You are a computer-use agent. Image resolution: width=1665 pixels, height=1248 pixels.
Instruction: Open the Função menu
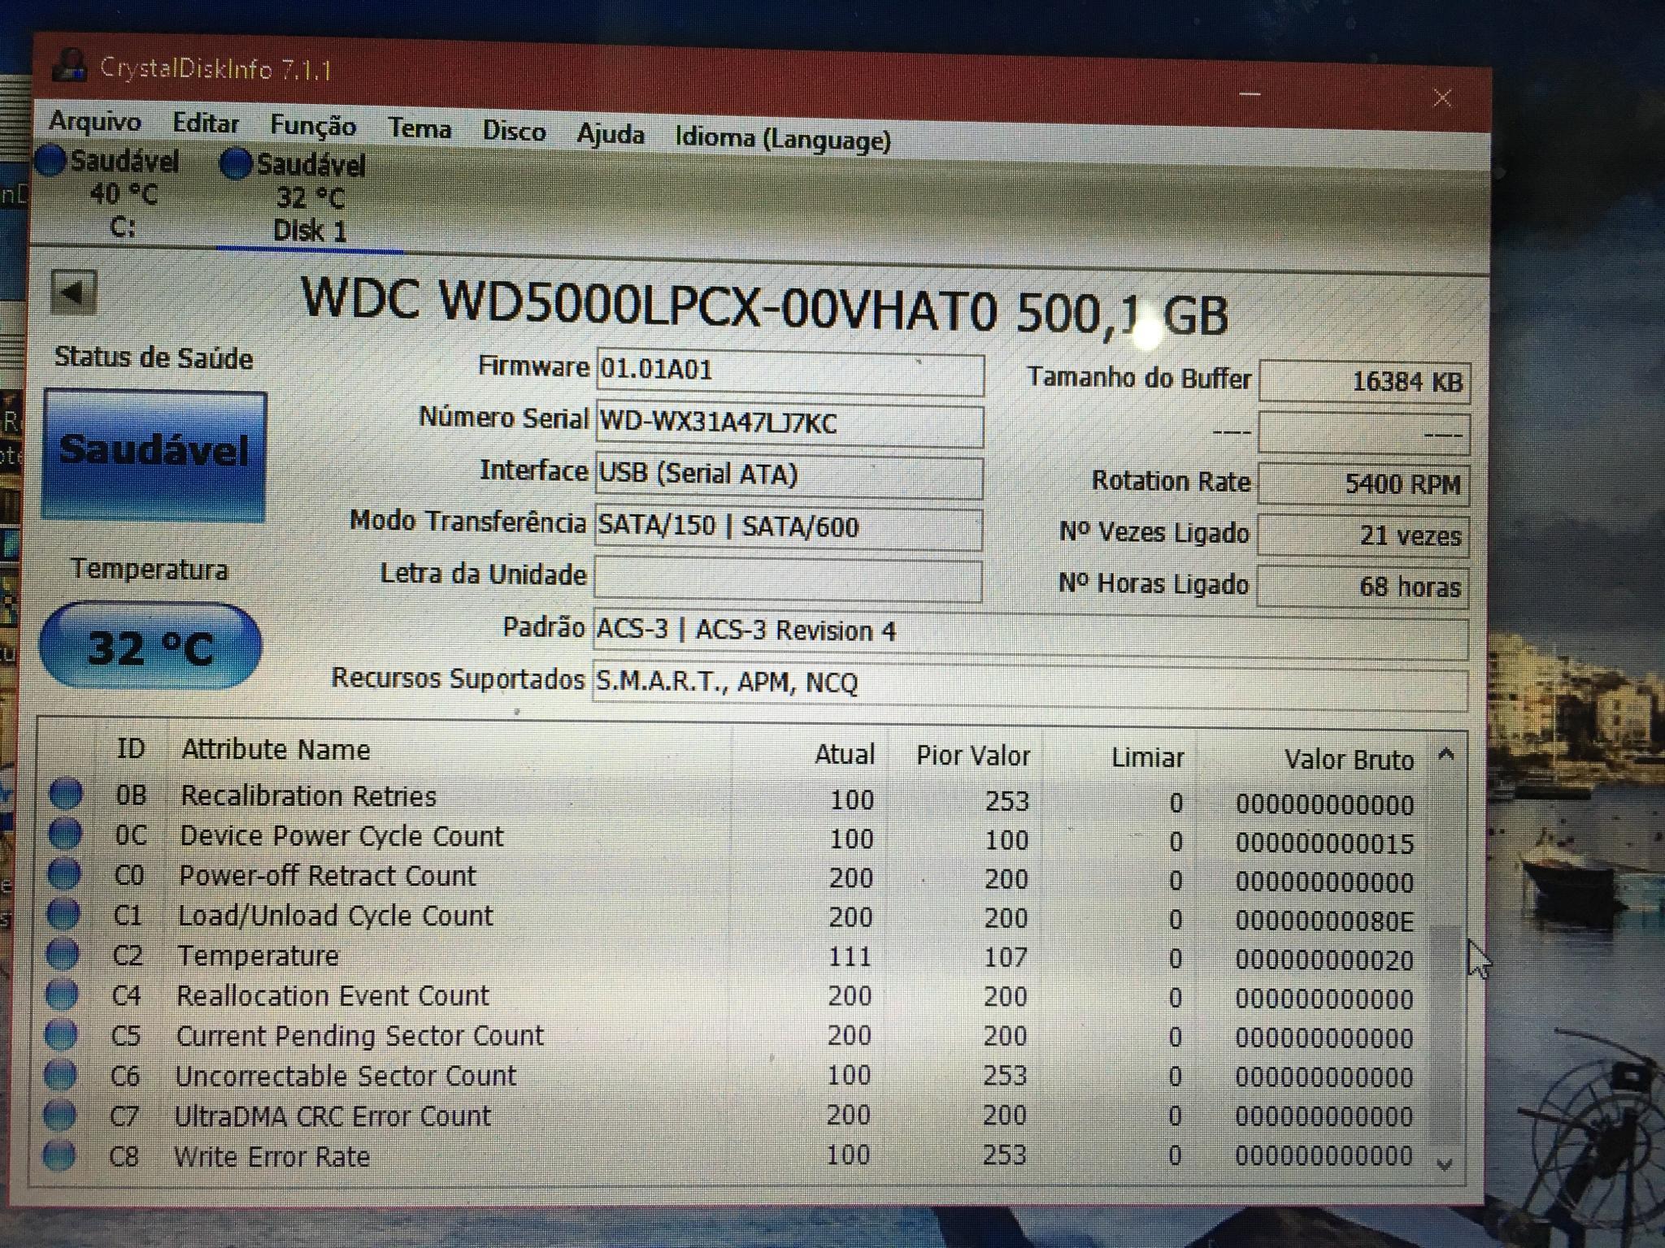313,126
